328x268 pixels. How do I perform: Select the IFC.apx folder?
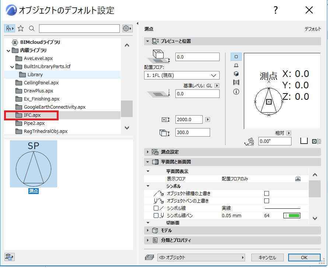(x=31, y=115)
